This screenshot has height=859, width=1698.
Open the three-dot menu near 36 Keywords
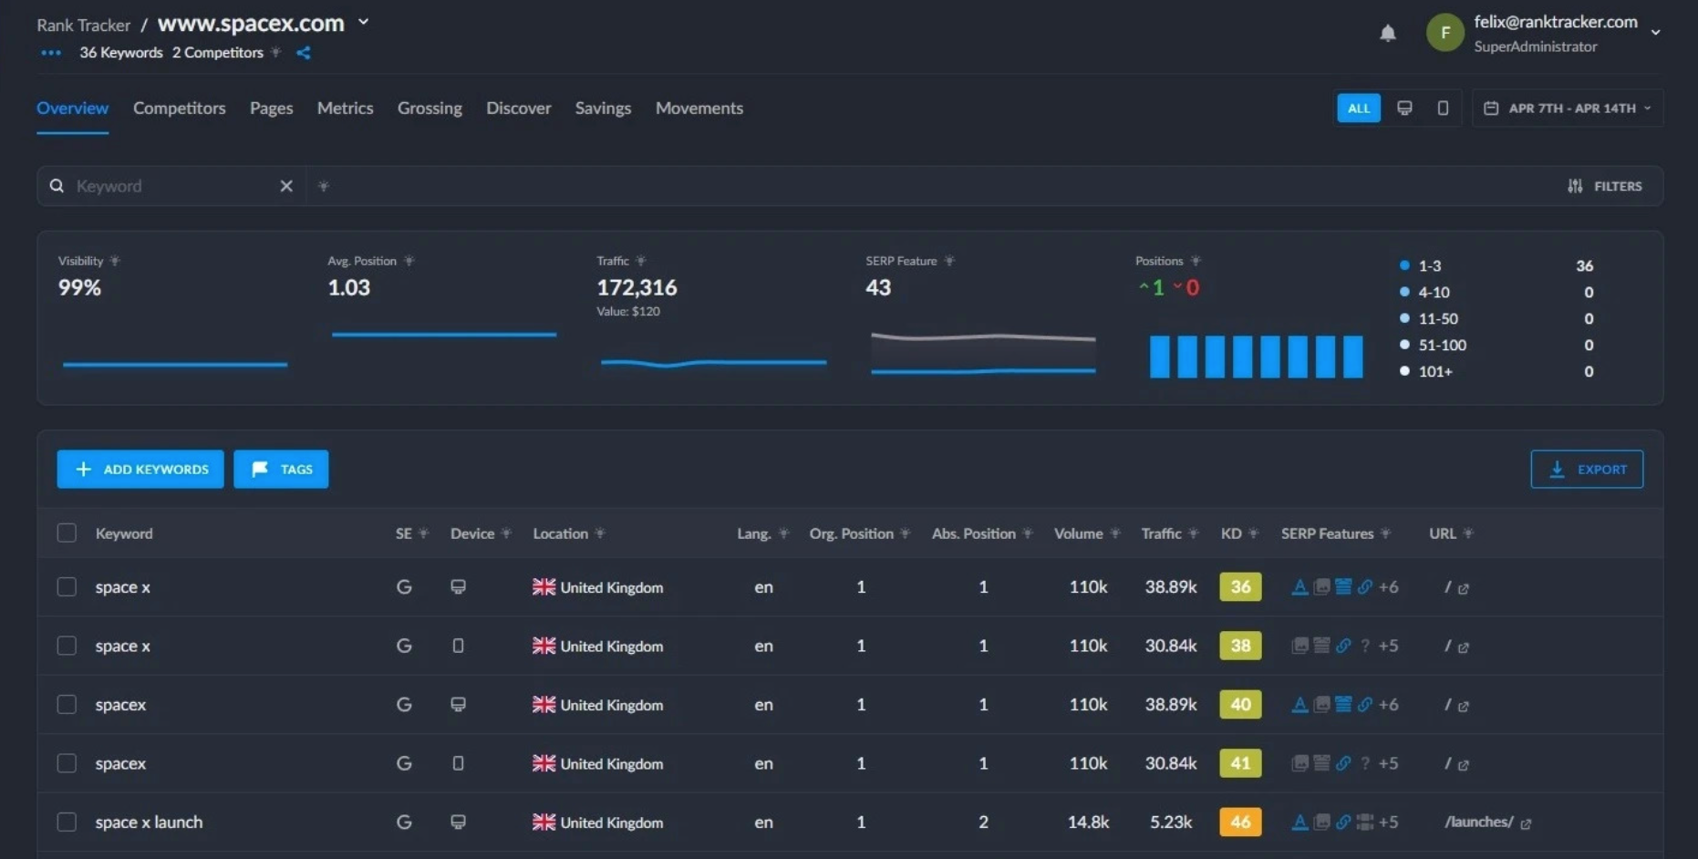pyautogui.click(x=51, y=53)
